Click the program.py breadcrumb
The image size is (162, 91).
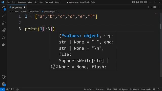click(49, 12)
